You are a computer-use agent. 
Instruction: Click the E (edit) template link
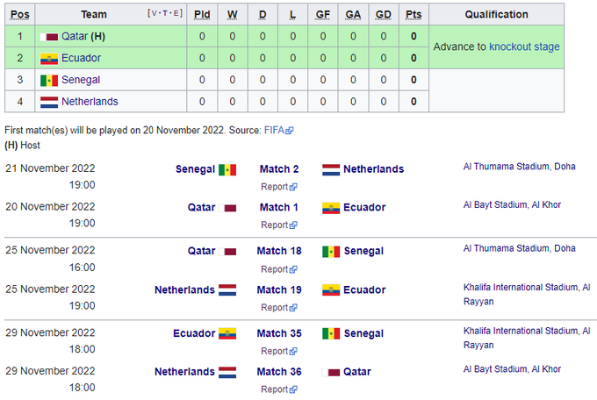177,13
